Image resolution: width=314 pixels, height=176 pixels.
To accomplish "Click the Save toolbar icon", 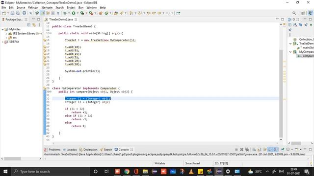I will tap(12, 13).
